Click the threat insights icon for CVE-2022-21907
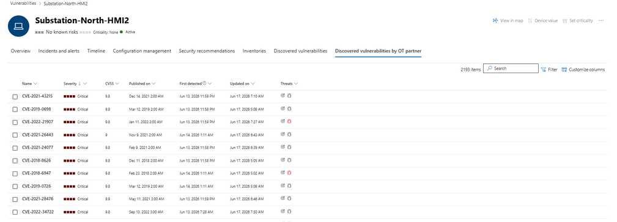Viewport: 617px width, 222px height. (x=283, y=121)
